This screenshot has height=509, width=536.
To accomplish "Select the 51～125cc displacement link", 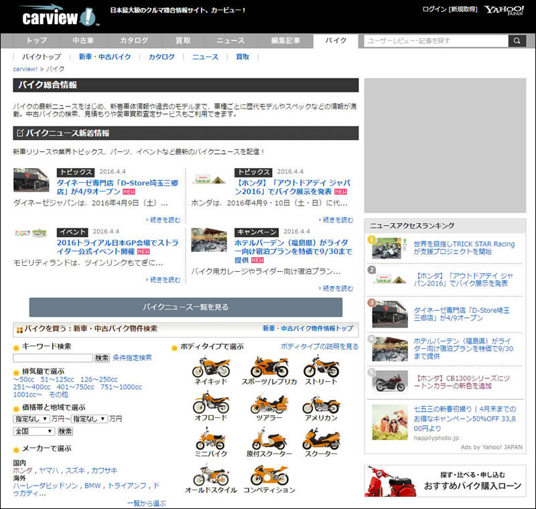I will tap(57, 380).
